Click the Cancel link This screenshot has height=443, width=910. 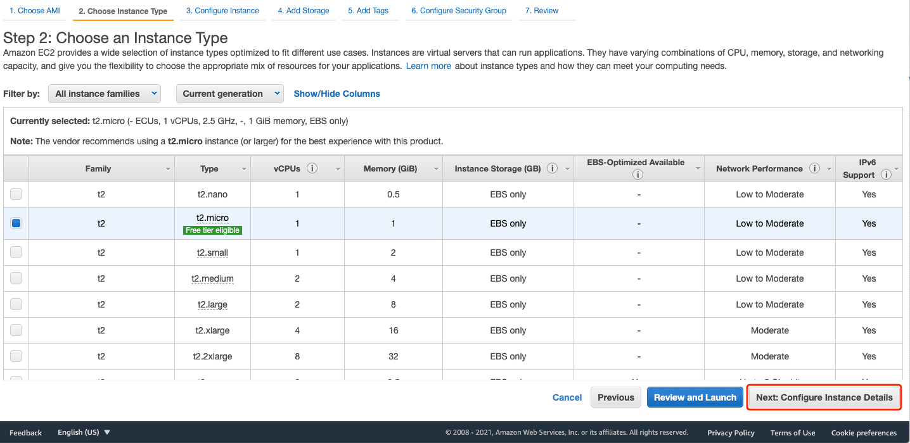pyautogui.click(x=567, y=397)
